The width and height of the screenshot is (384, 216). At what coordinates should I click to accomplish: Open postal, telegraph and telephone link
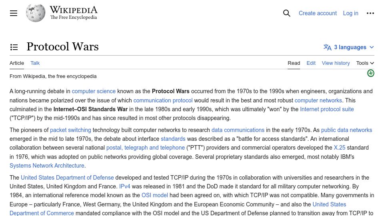click(x=146, y=148)
